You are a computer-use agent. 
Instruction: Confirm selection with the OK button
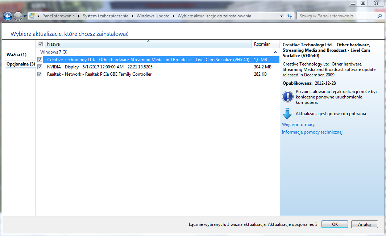click(x=335, y=224)
